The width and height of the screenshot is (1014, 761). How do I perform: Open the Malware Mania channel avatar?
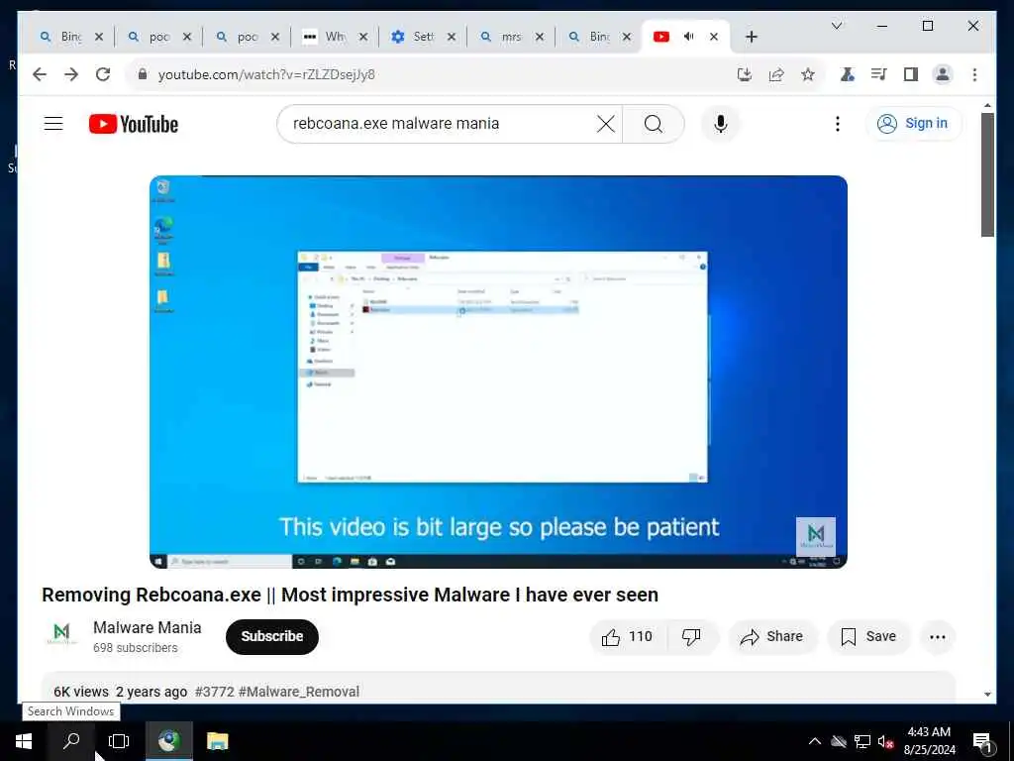(61, 634)
